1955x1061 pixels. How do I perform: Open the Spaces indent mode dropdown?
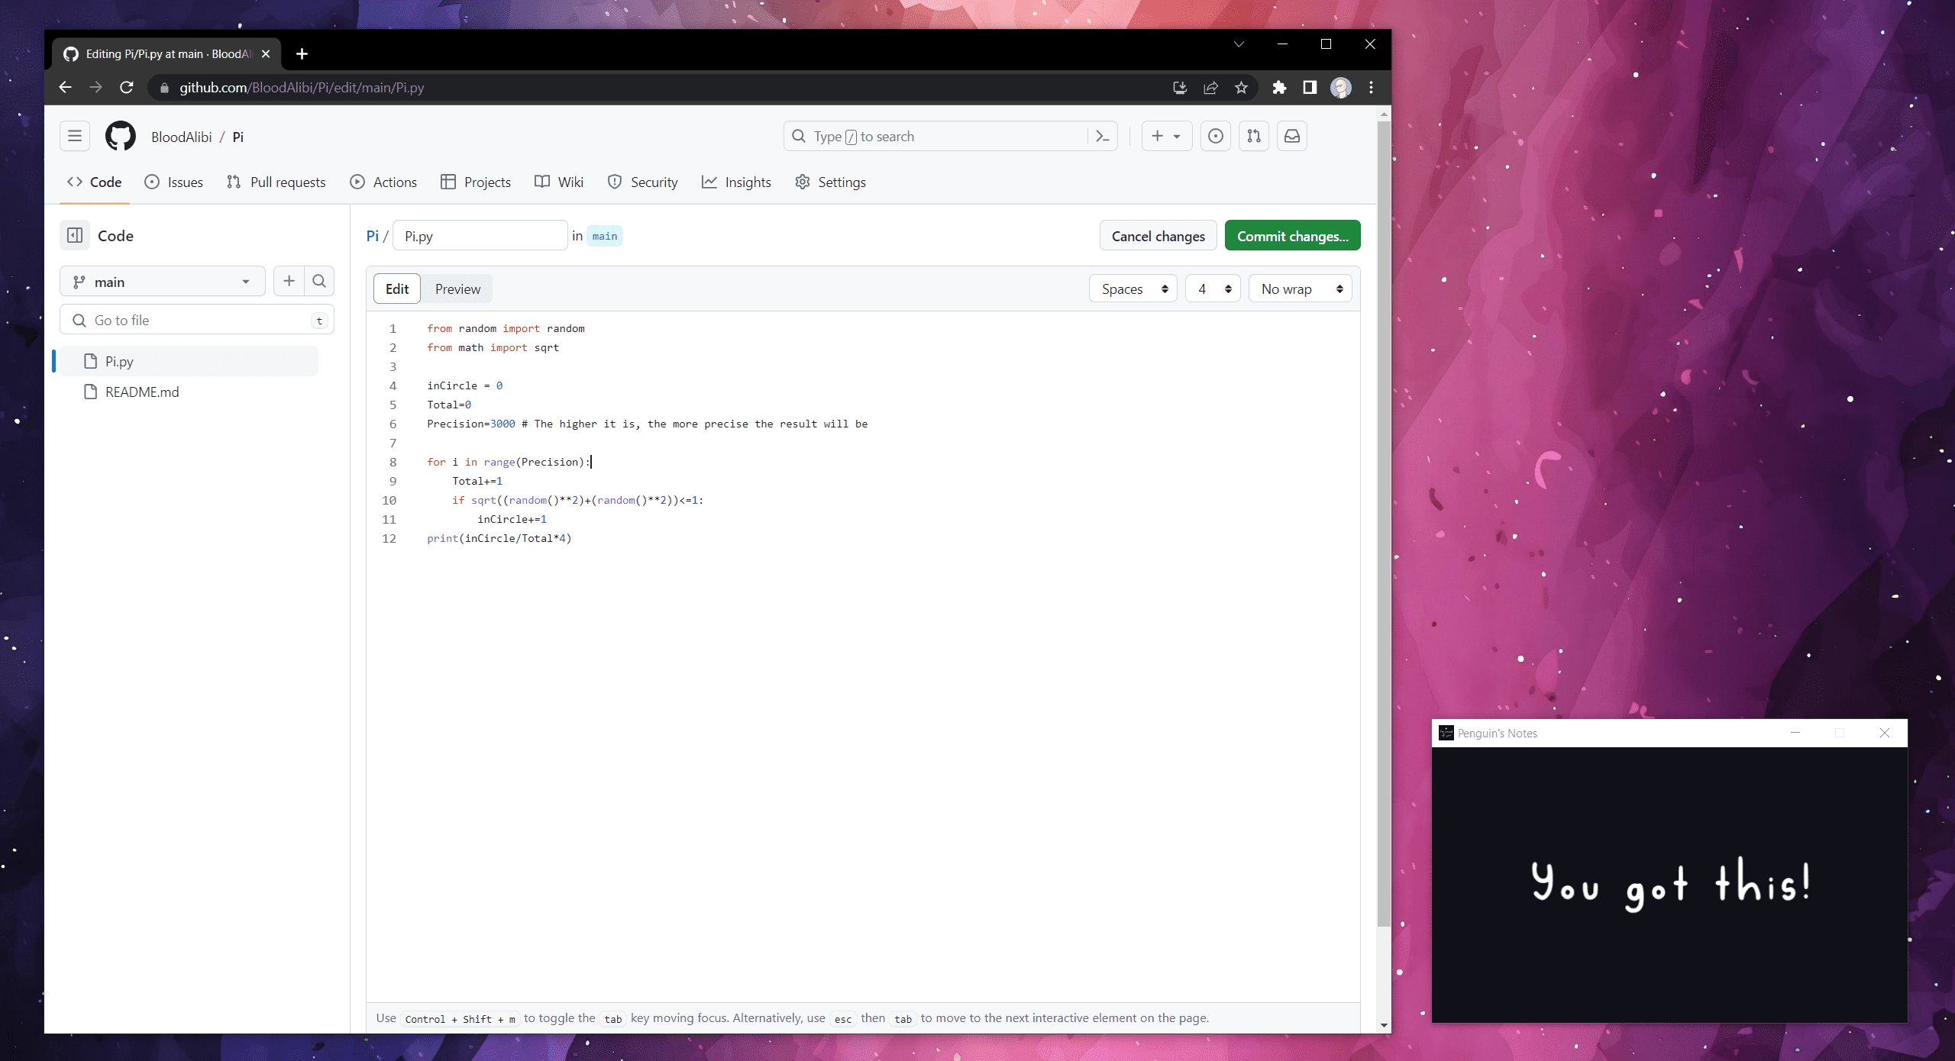pyautogui.click(x=1133, y=289)
